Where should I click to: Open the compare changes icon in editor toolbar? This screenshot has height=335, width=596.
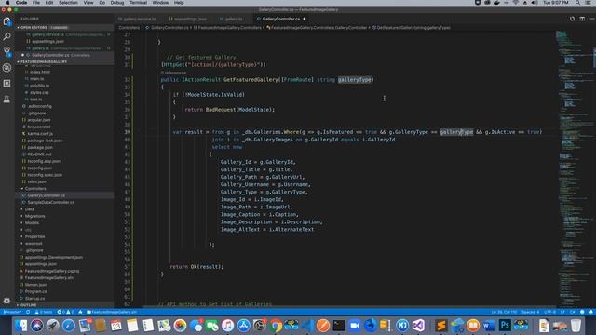pos(572,19)
